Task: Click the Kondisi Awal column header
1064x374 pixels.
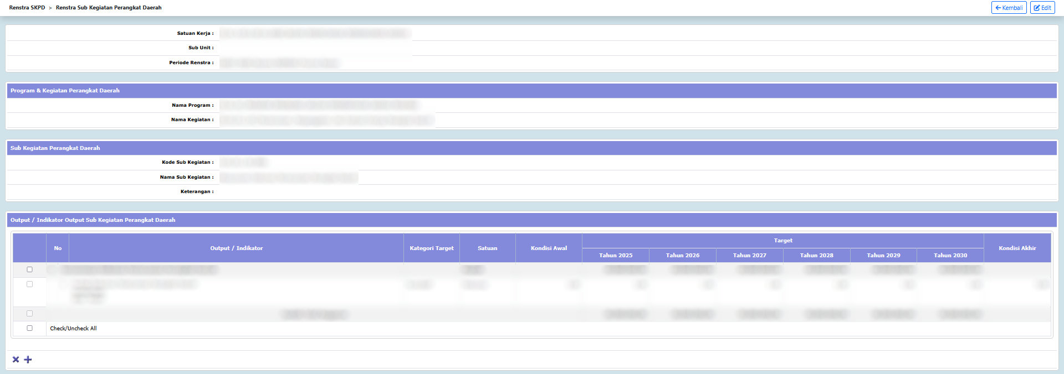Action: 549,248
